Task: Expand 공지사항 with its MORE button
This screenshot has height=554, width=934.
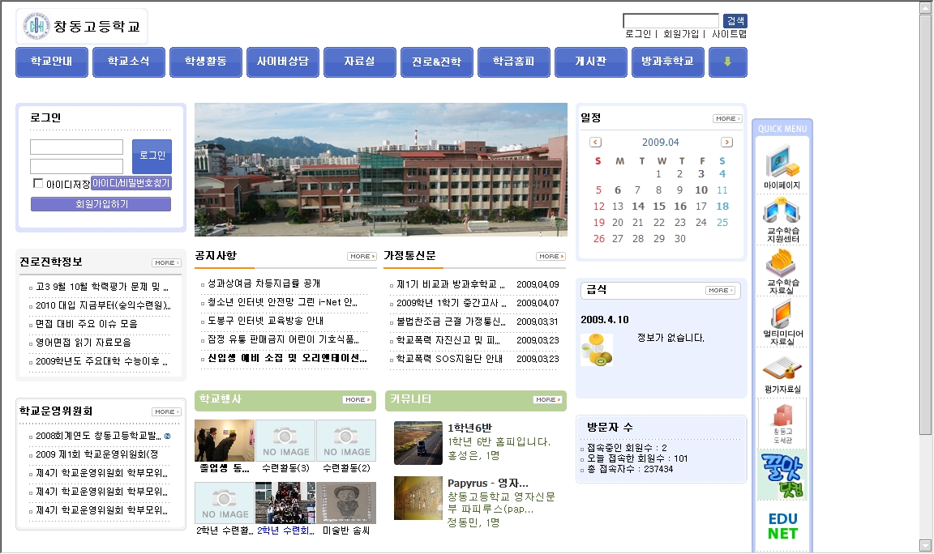Action: (362, 257)
